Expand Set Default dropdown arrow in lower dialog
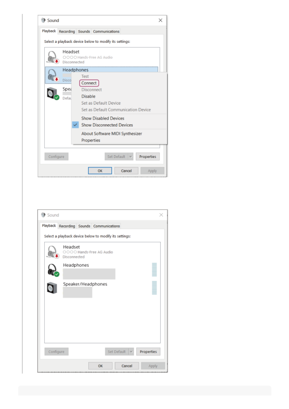The height and width of the screenshot is (409, 289). tap(131, 352)
